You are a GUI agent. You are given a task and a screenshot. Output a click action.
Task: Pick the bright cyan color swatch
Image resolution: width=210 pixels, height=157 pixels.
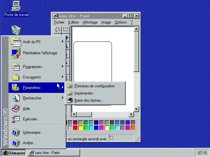click(91, 128)
